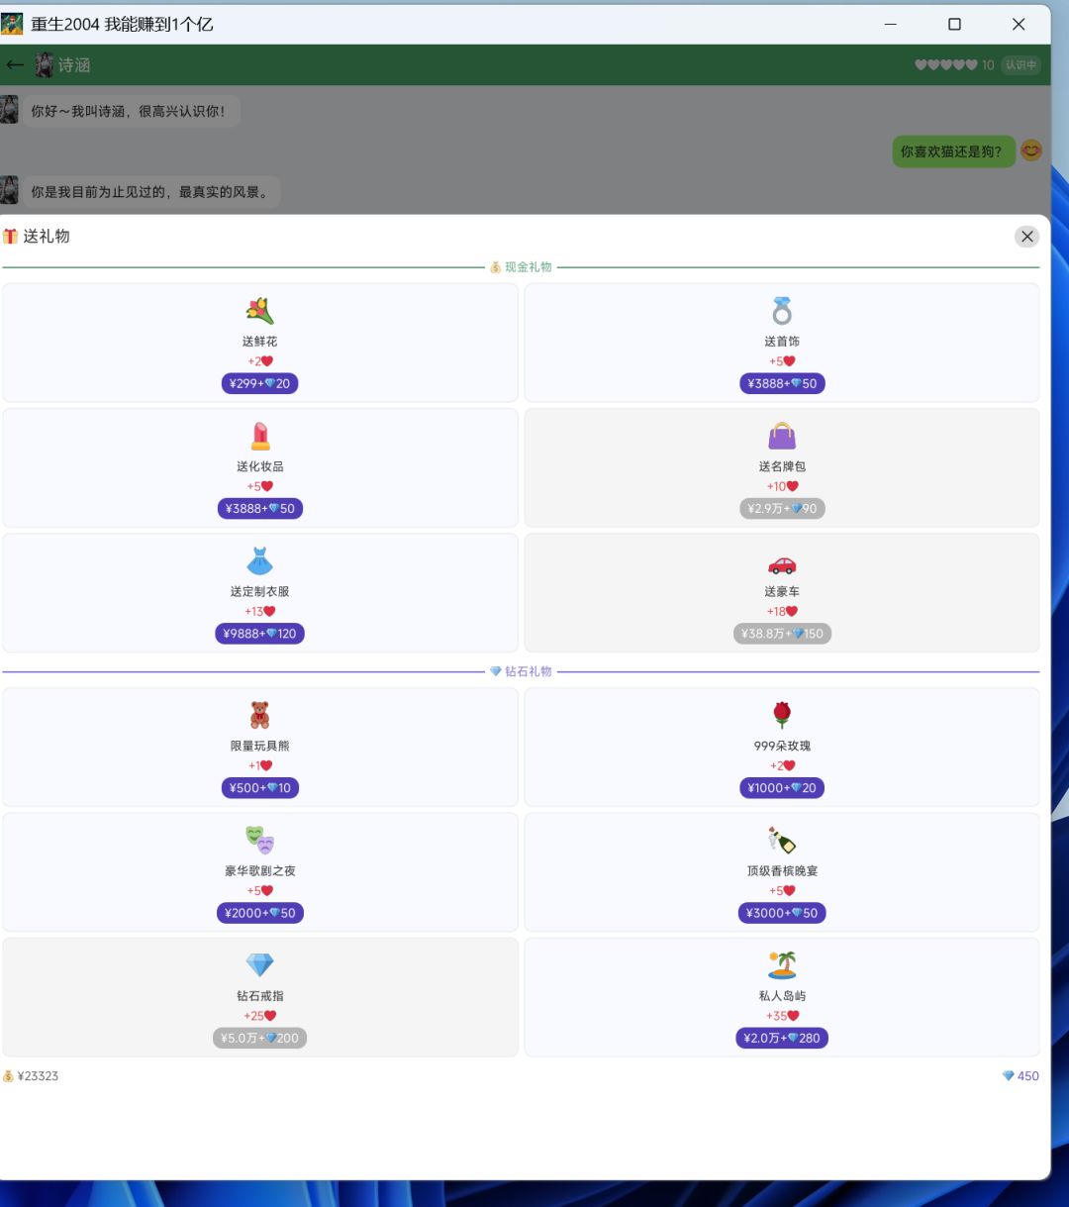Purchase champagne dinner via ¥3000+50 button

[x=782, y=912]
